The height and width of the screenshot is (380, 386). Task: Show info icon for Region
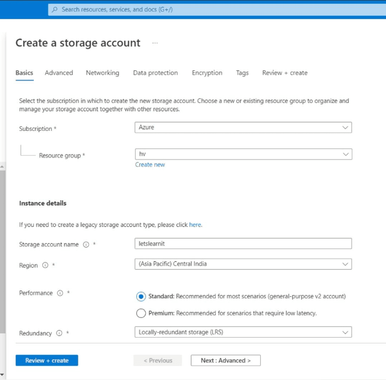[45, 266]
